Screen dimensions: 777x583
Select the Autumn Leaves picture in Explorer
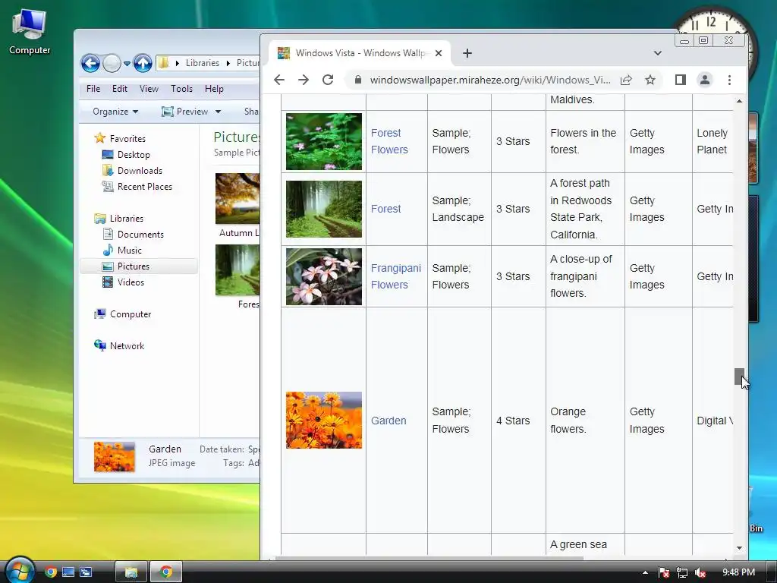tap(238, 205)
